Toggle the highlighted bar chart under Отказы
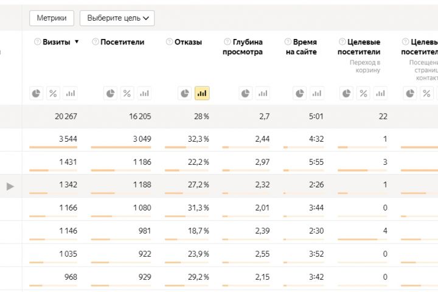This screenshot has height=292, width=438. pos(202,93)
